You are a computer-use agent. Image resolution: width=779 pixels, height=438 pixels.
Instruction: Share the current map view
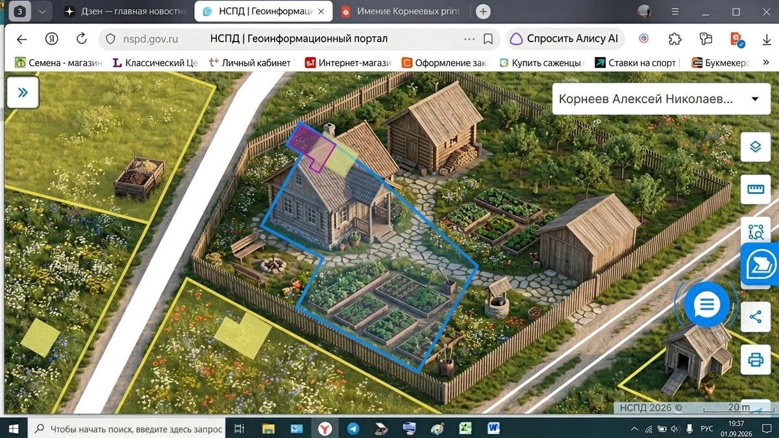pyautogui.click(x=755, y=317)
